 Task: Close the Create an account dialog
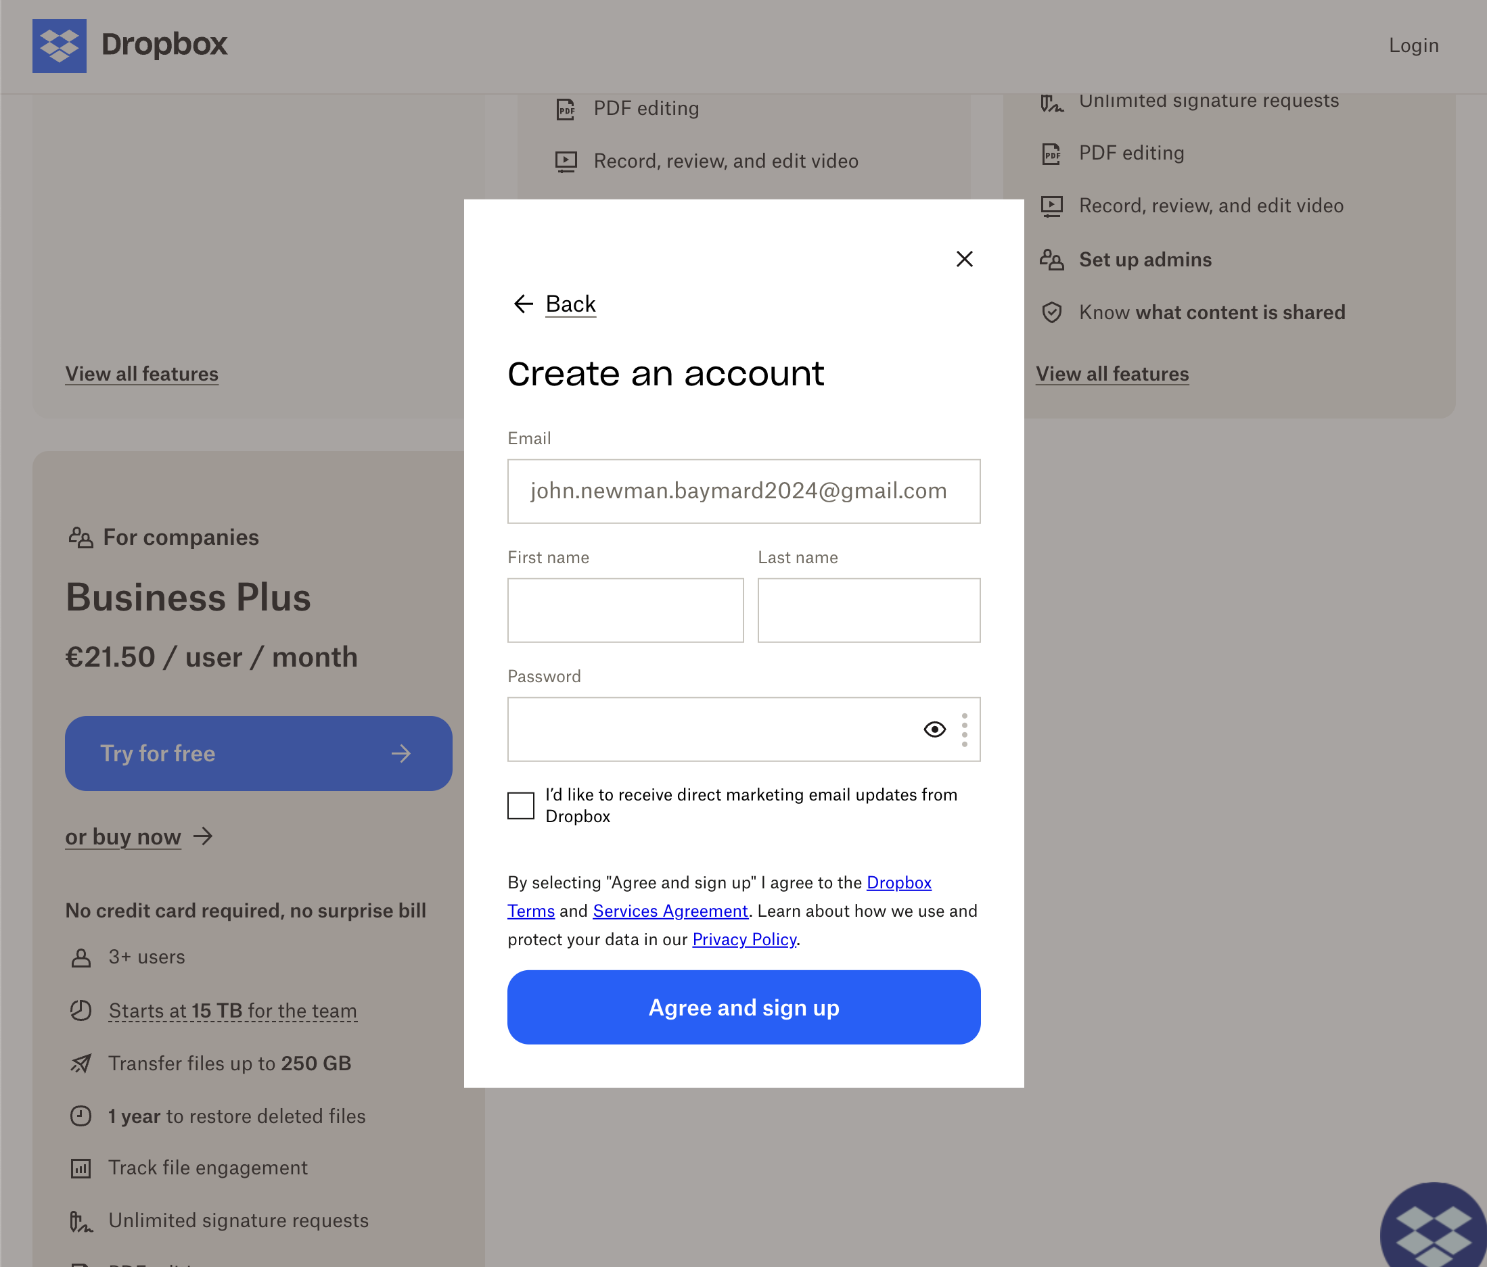(x=964, y=259)
